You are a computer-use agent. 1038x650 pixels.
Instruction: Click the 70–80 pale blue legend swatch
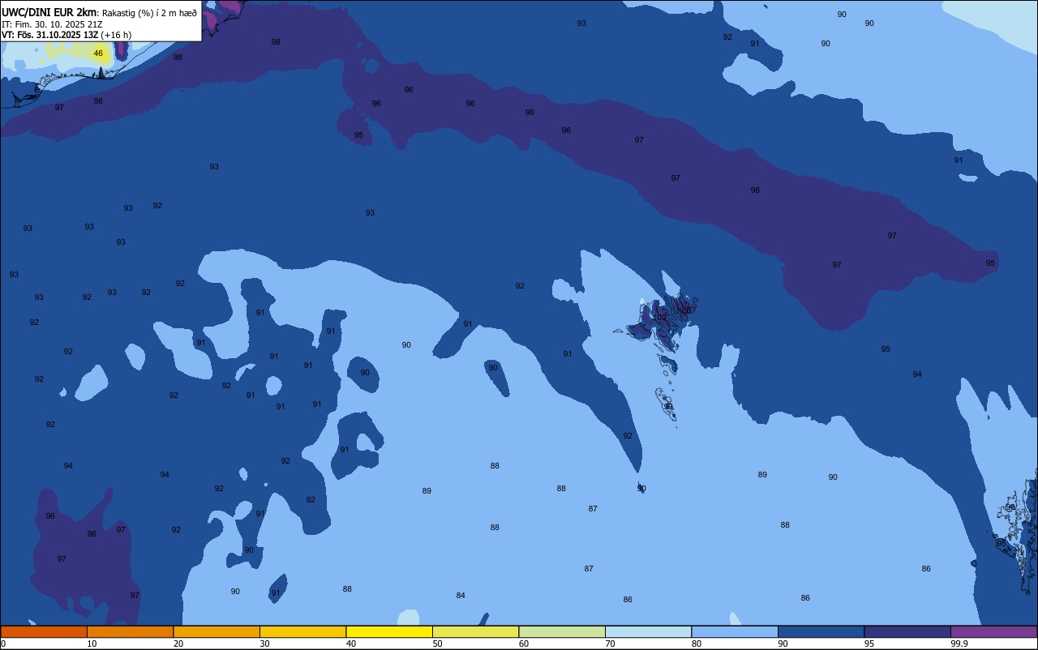tap(648, 631)
